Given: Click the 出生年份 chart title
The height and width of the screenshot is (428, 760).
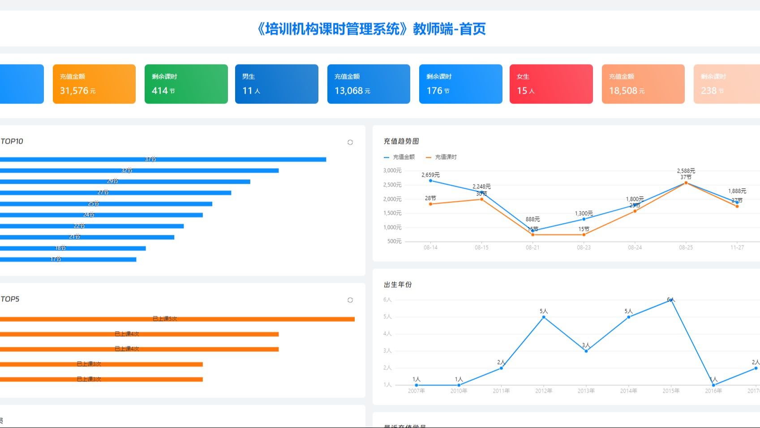Looking at the screenshot, I should (x=398, y=285).
